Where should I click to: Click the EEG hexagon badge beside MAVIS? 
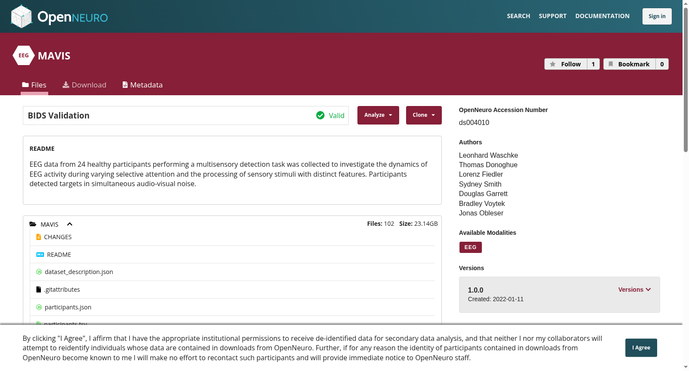point(24,56)
